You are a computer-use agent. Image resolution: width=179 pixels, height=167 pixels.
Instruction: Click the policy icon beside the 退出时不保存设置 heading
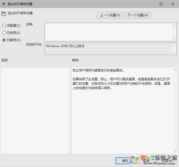coord(4,14)
